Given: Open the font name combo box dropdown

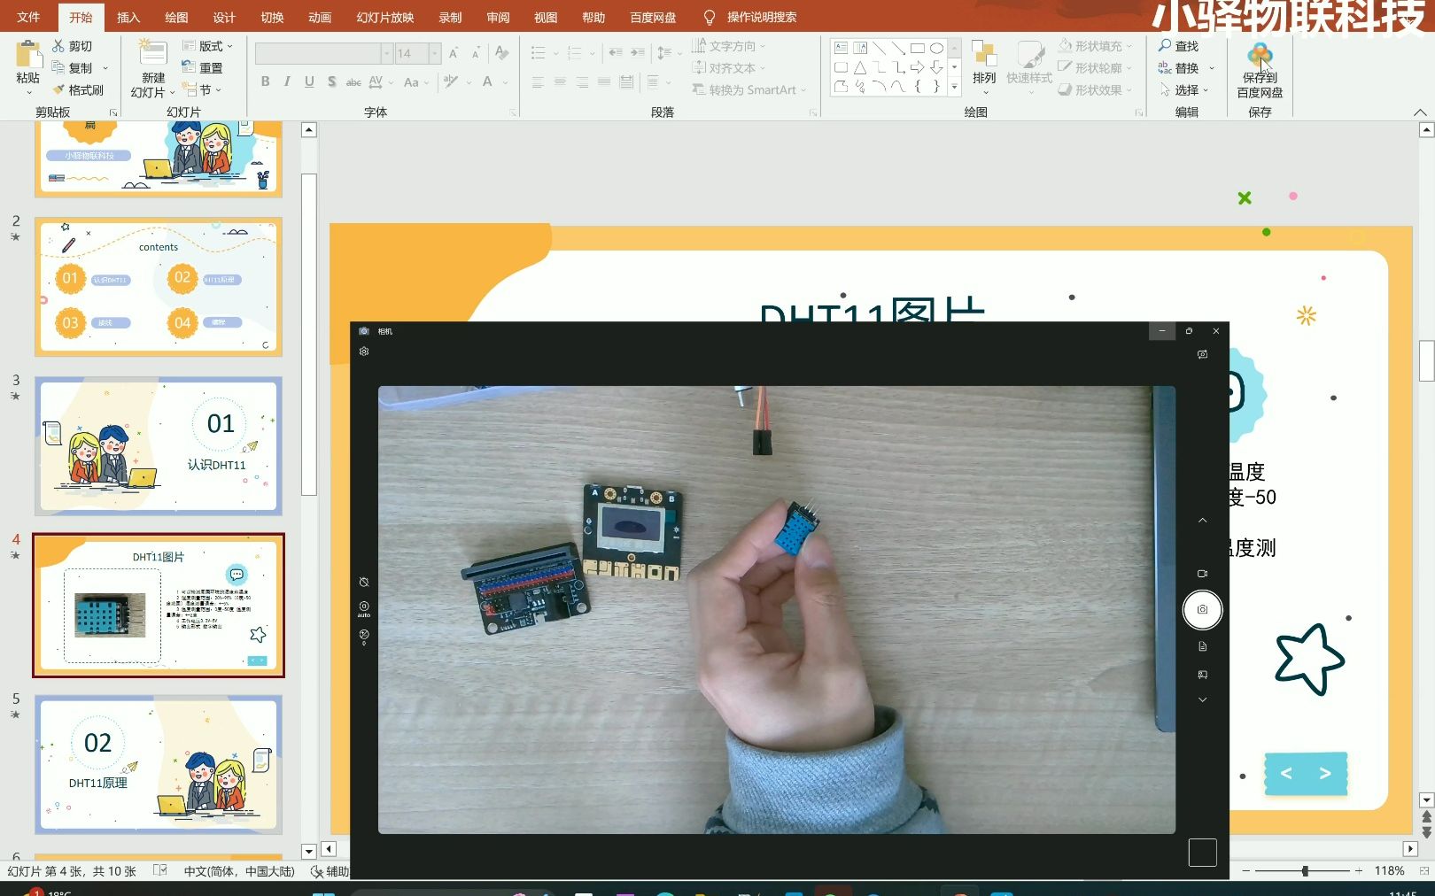Looking at the screenshot, I should click(x=386, y=54).
